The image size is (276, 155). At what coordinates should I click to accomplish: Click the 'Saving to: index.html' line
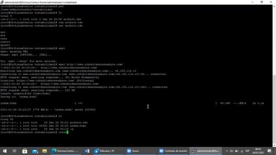[x=19, y=96]
